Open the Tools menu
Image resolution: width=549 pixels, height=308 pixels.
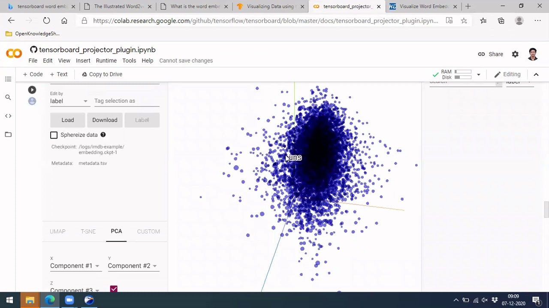129,60
